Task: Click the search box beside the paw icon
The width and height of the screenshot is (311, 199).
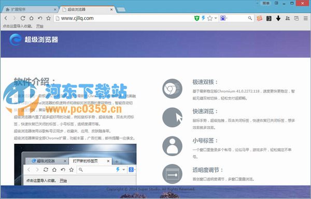Action: 237,18
